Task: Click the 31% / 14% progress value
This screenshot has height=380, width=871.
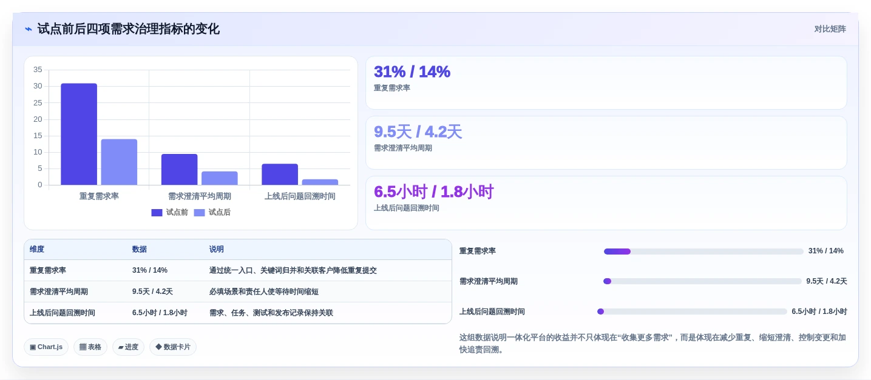Action: pyautogui.click(x=826, y=251)
